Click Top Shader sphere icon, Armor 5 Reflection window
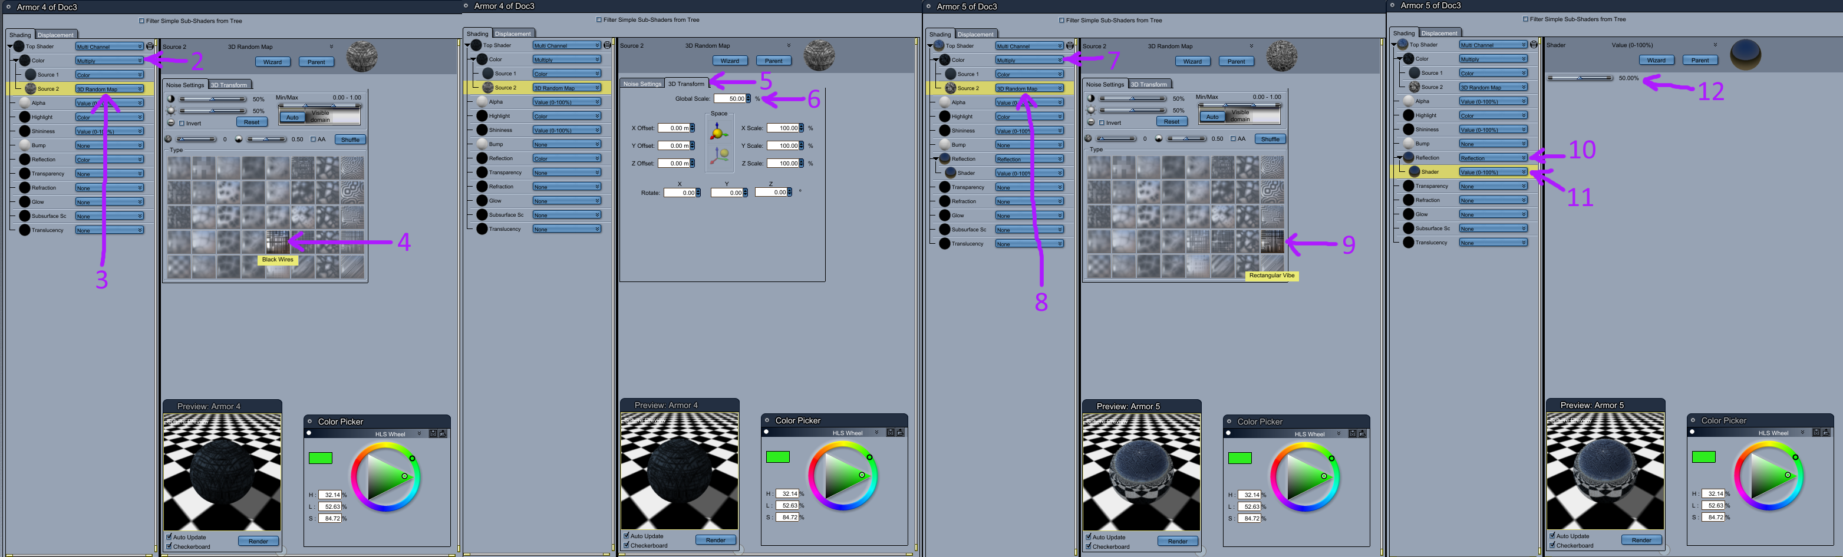Viewport: 1843px width, 557px height. coord(1403,44)
